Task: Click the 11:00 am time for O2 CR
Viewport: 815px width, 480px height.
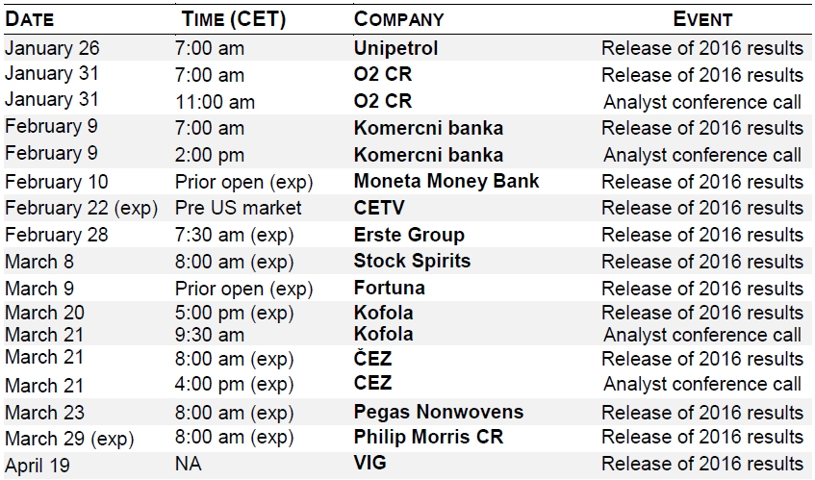Action: (215, 102)
